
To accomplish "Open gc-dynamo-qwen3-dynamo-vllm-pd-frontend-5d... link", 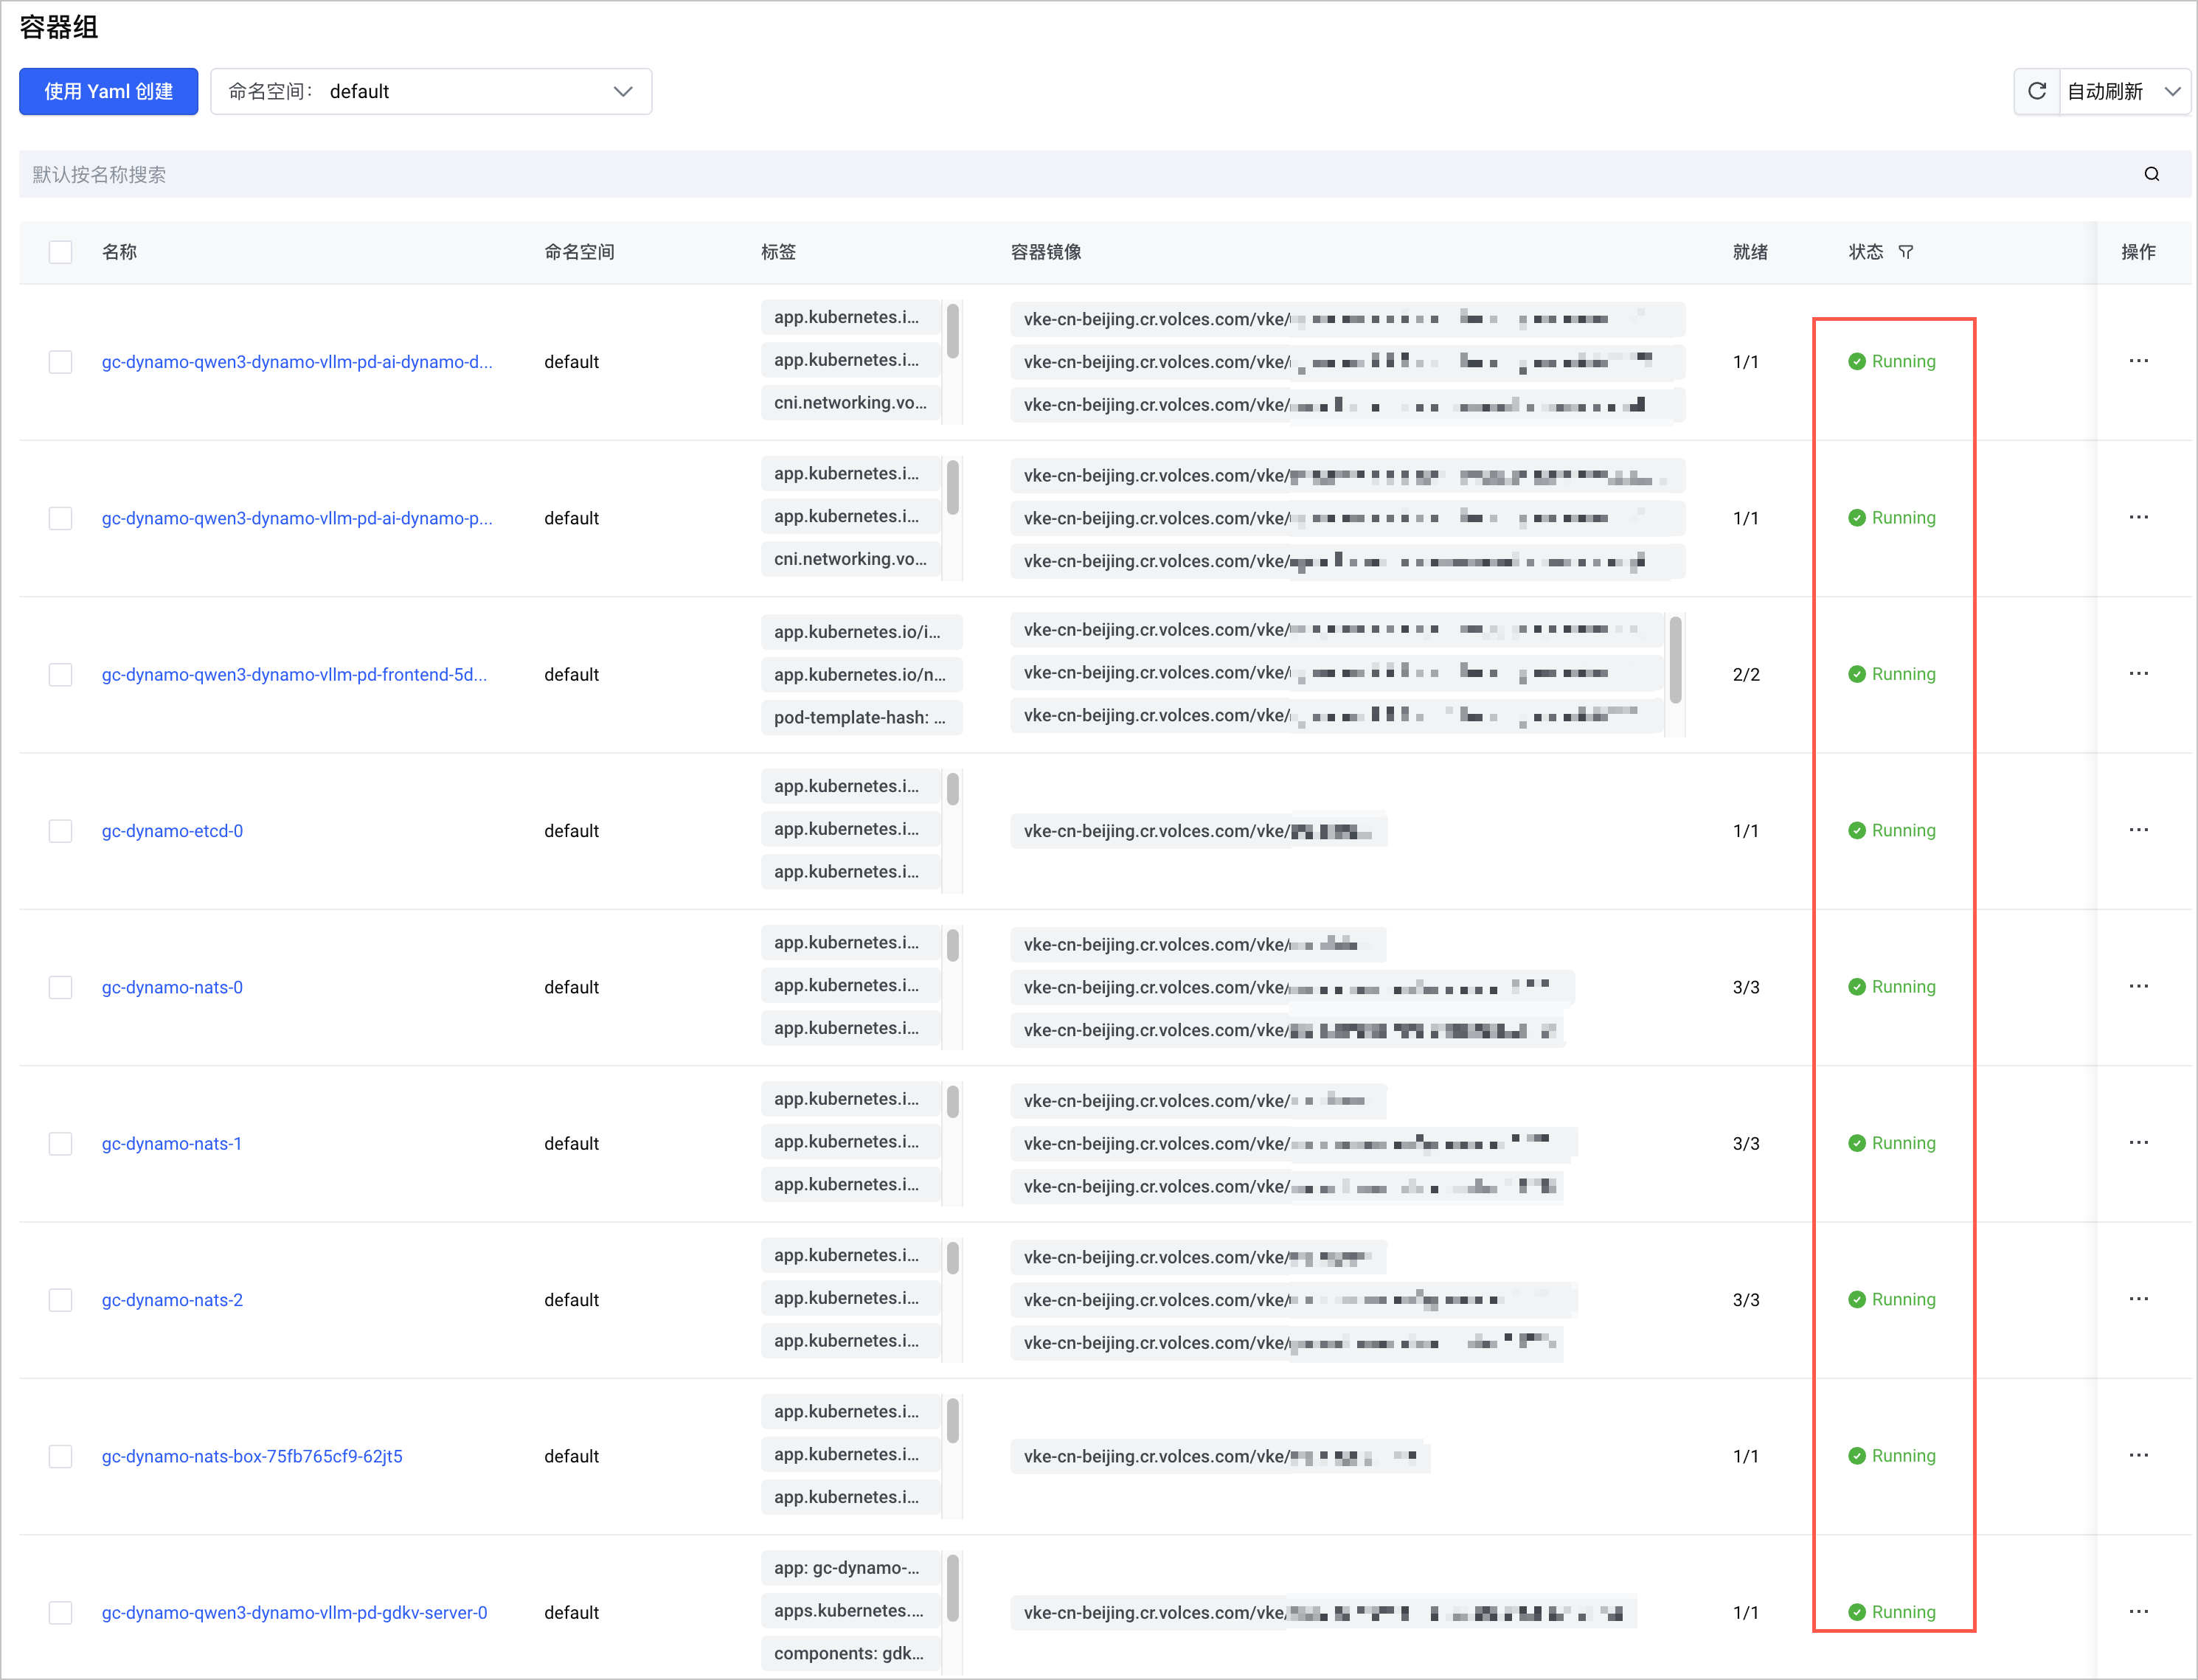I will click(x=294, y=674).
